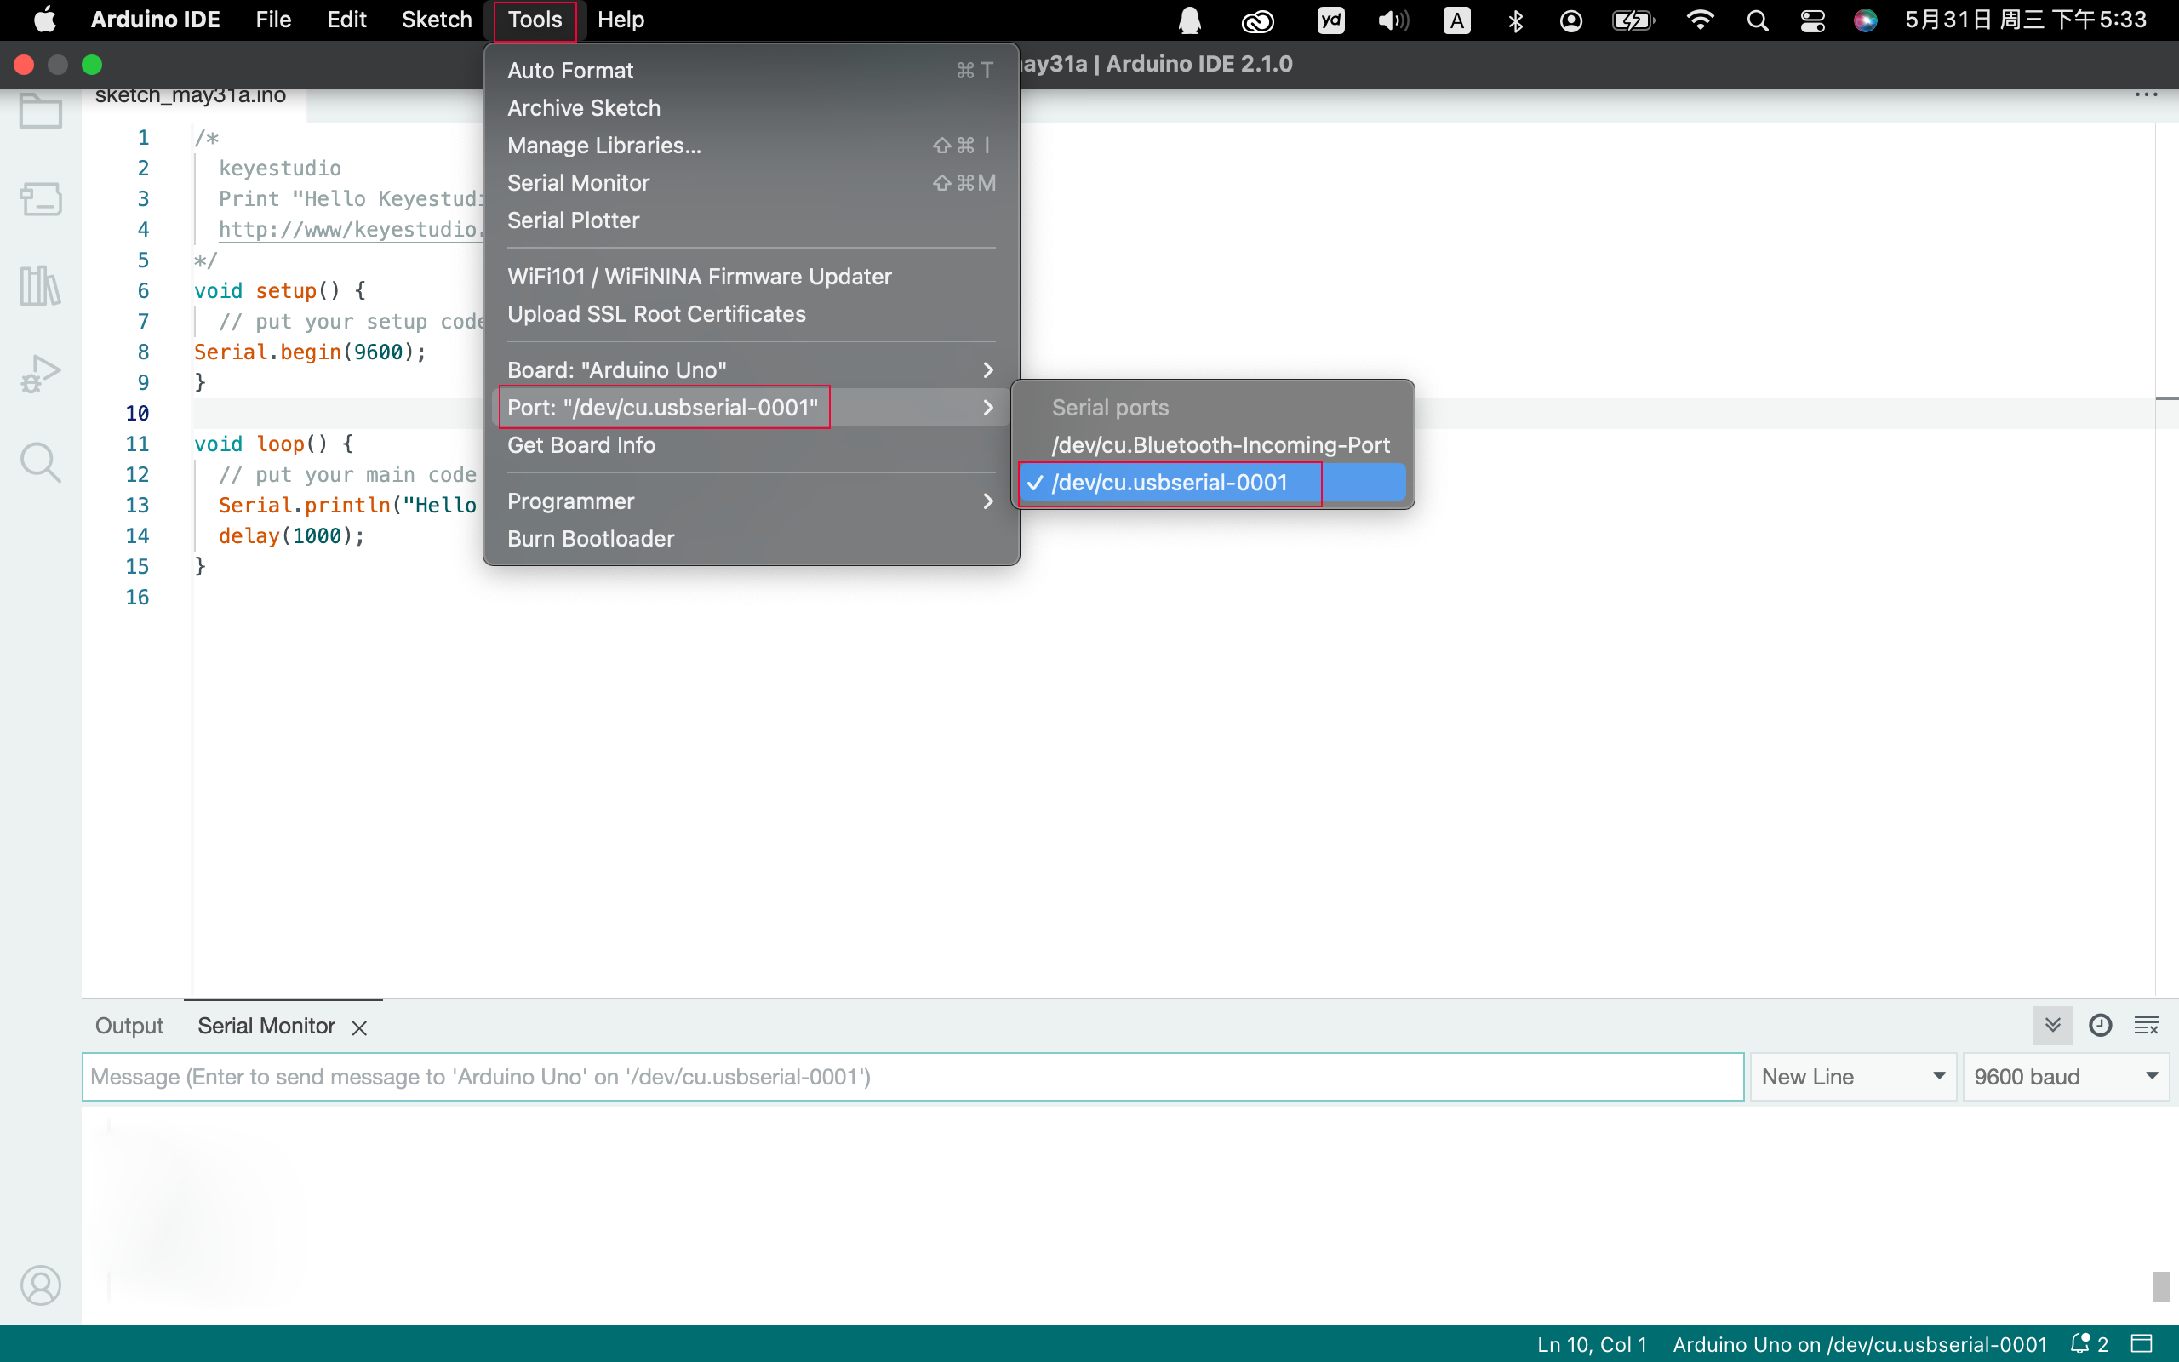2179x1362 pixels.
Task: Click the Serial.begin(9600); code line
Action: (310, 352)
